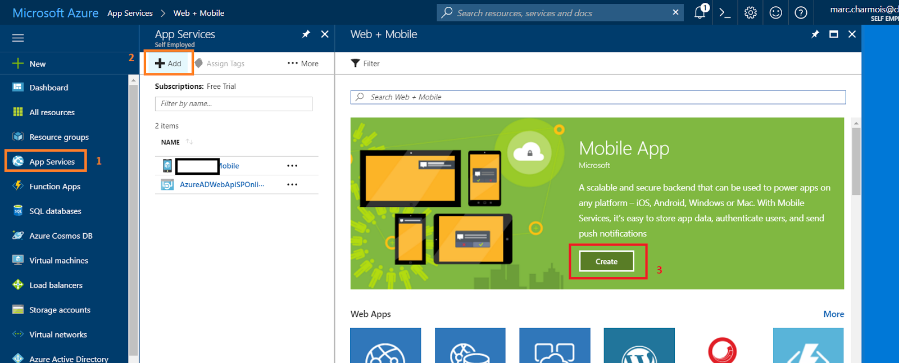Close the App Services blade

[x=325, y=34]
